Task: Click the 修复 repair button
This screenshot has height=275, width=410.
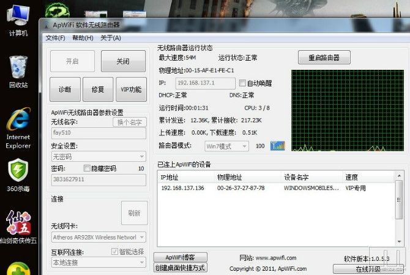Action: coord(98,89)
